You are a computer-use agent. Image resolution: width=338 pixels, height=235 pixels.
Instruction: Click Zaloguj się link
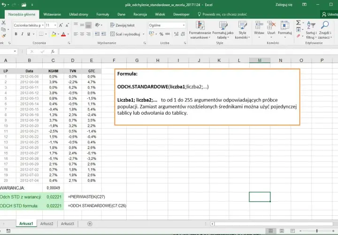click(284, 5)
